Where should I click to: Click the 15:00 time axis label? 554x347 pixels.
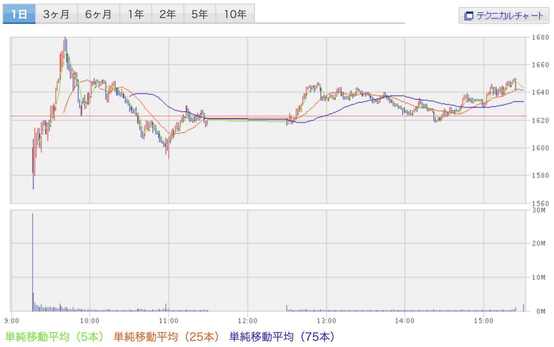pos(484,321)
